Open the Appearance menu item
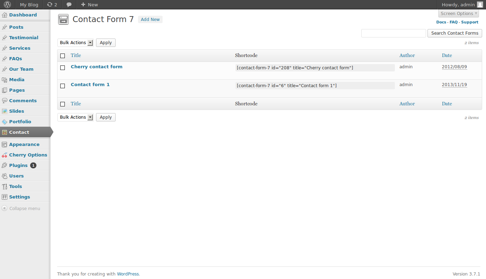486x279 pixels. [24, 145]
